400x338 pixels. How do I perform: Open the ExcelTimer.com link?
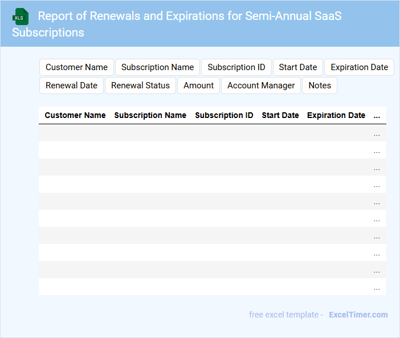pos(358,315)
